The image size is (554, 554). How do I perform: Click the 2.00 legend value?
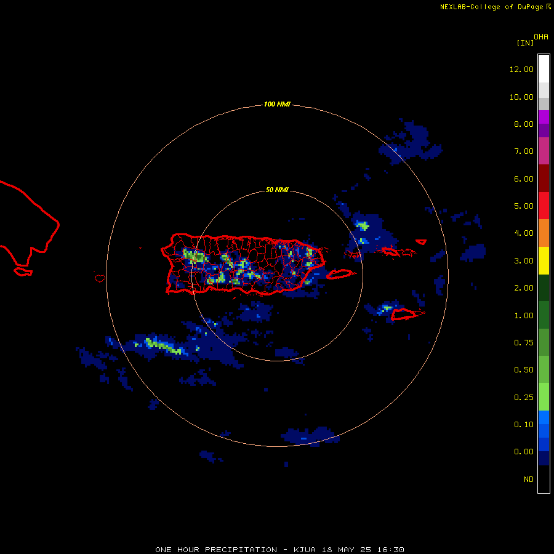[x=524, y=288]
